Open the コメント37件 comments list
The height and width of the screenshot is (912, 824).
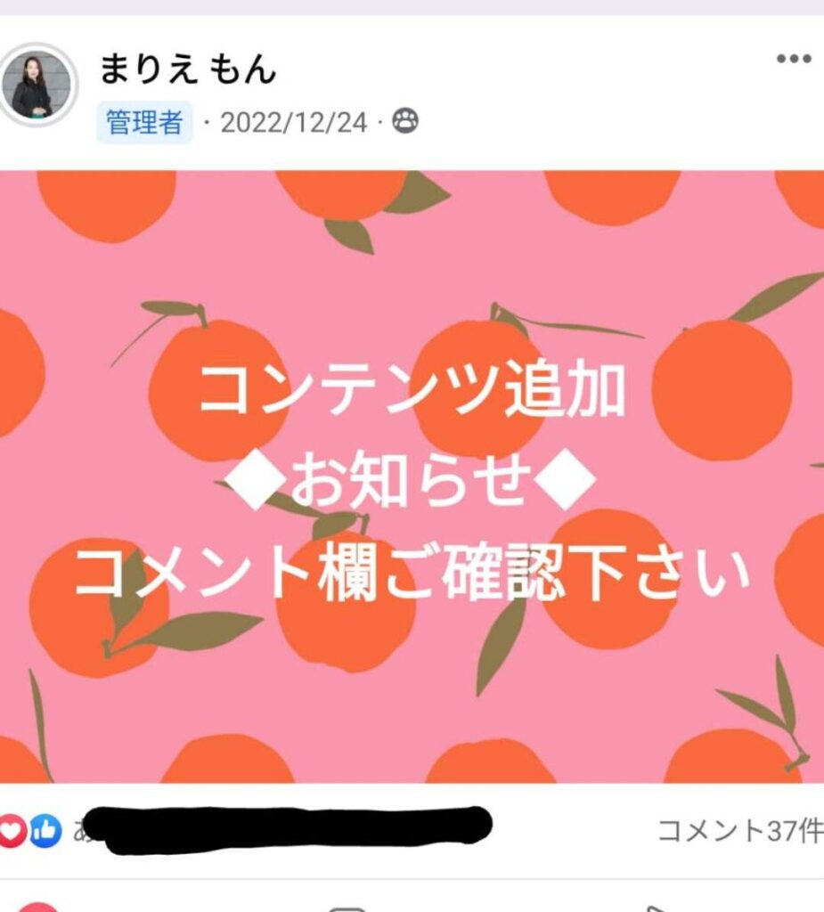pyautogui.click(x=740, y=830)
